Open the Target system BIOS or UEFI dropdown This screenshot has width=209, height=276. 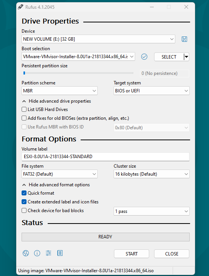(151, 91)
